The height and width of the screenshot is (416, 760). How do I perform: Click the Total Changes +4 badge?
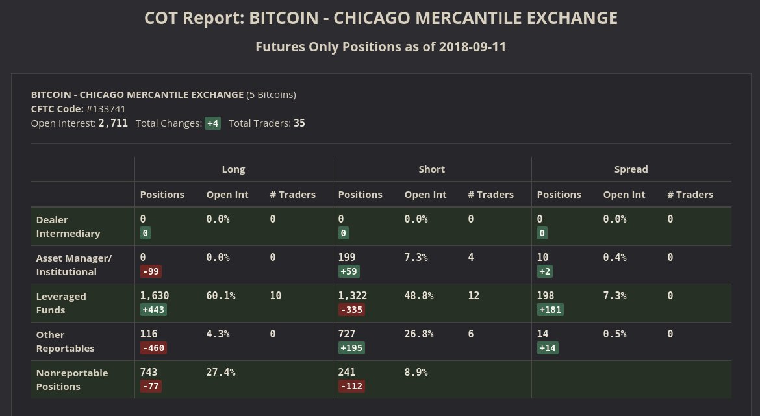point(213,123)
